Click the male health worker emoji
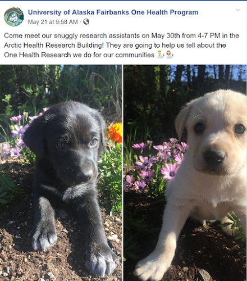 161,55
